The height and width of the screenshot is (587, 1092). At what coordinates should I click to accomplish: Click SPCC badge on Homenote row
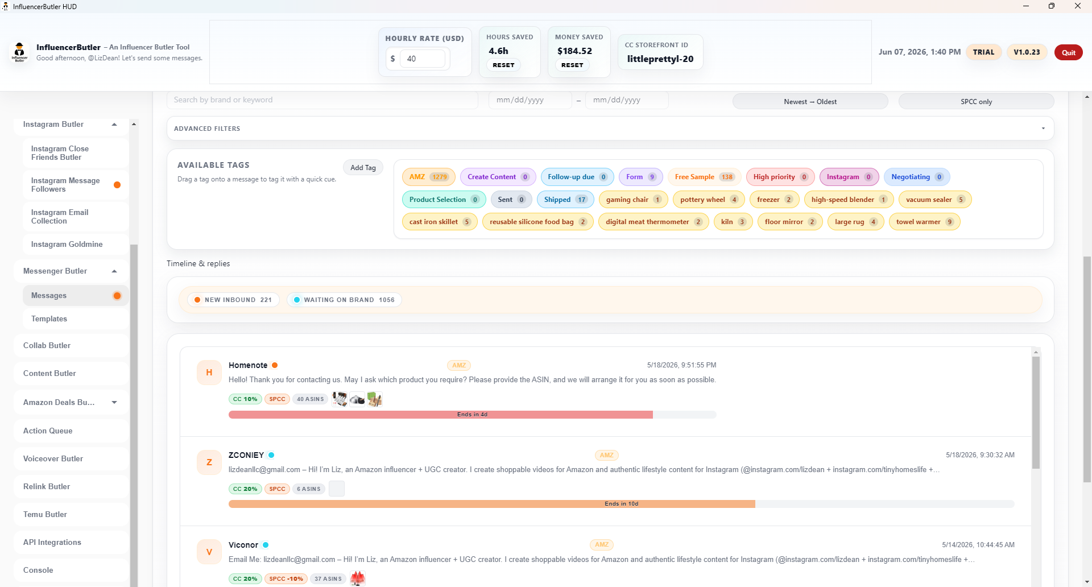pyautogui.click(x=278, y=399)
